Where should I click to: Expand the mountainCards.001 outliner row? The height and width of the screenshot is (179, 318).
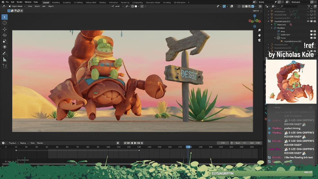[x=269, y=18]
